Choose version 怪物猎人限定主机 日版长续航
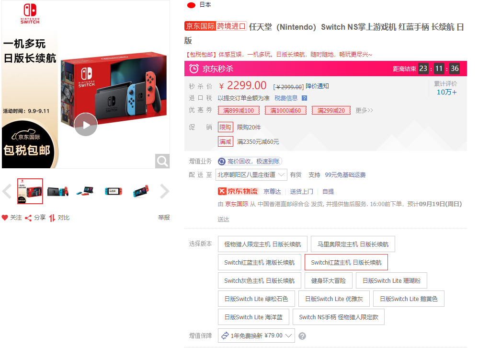This screenshot has width=478, height=348. [x=262, y=244]
